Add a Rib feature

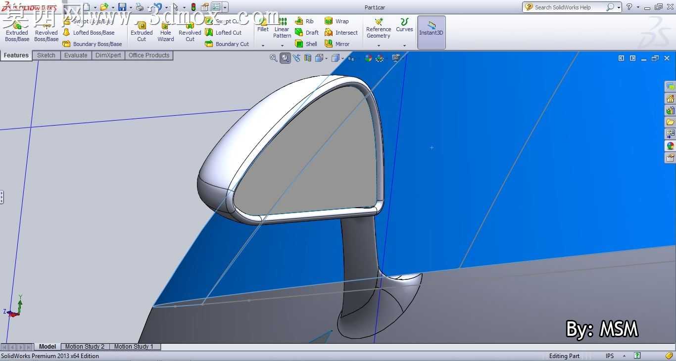point(304,21)
